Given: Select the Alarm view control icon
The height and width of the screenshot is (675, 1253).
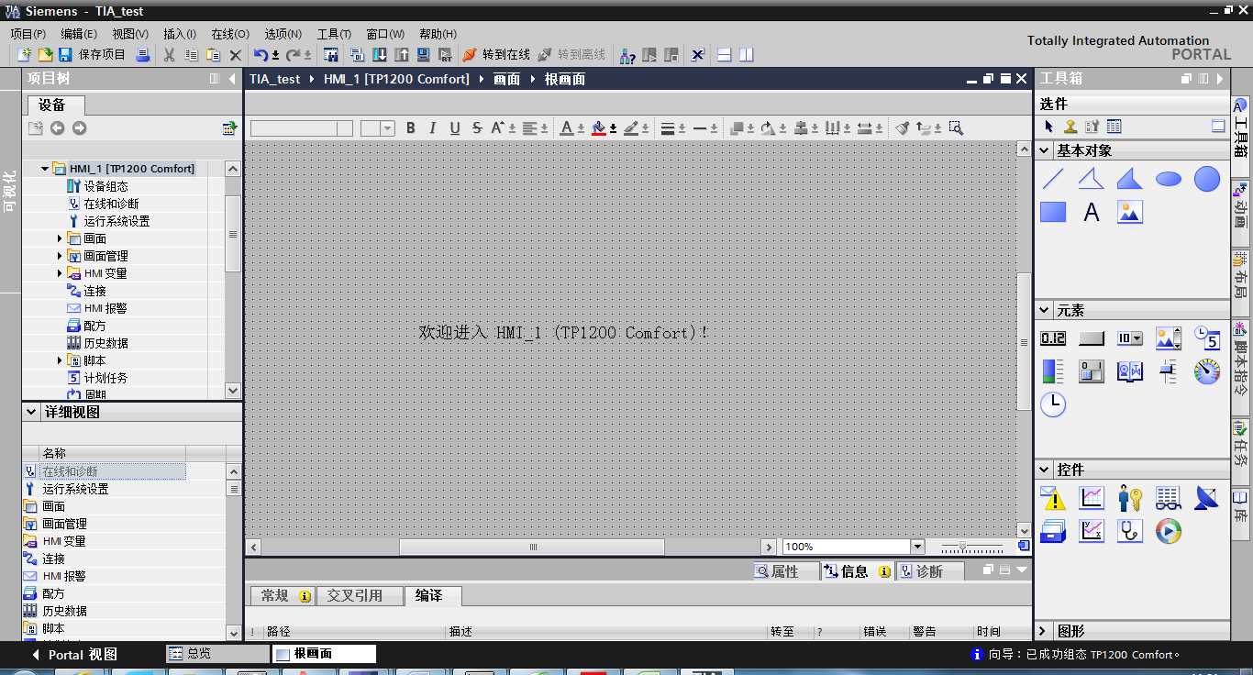Looking at the screenshot, I should [1053, 498].
